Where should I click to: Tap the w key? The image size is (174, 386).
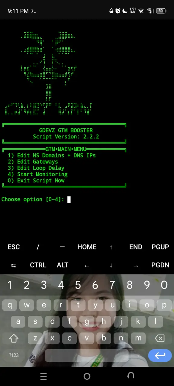(27, 305)
